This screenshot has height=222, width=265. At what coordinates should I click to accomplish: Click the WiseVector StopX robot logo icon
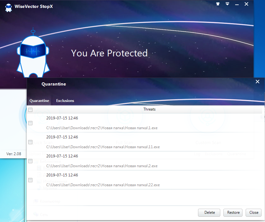9,8
